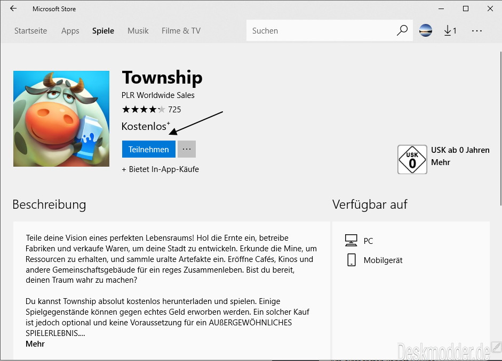Open more options next to Teilnehmen
502x361 pixels.
click(187, 149)
